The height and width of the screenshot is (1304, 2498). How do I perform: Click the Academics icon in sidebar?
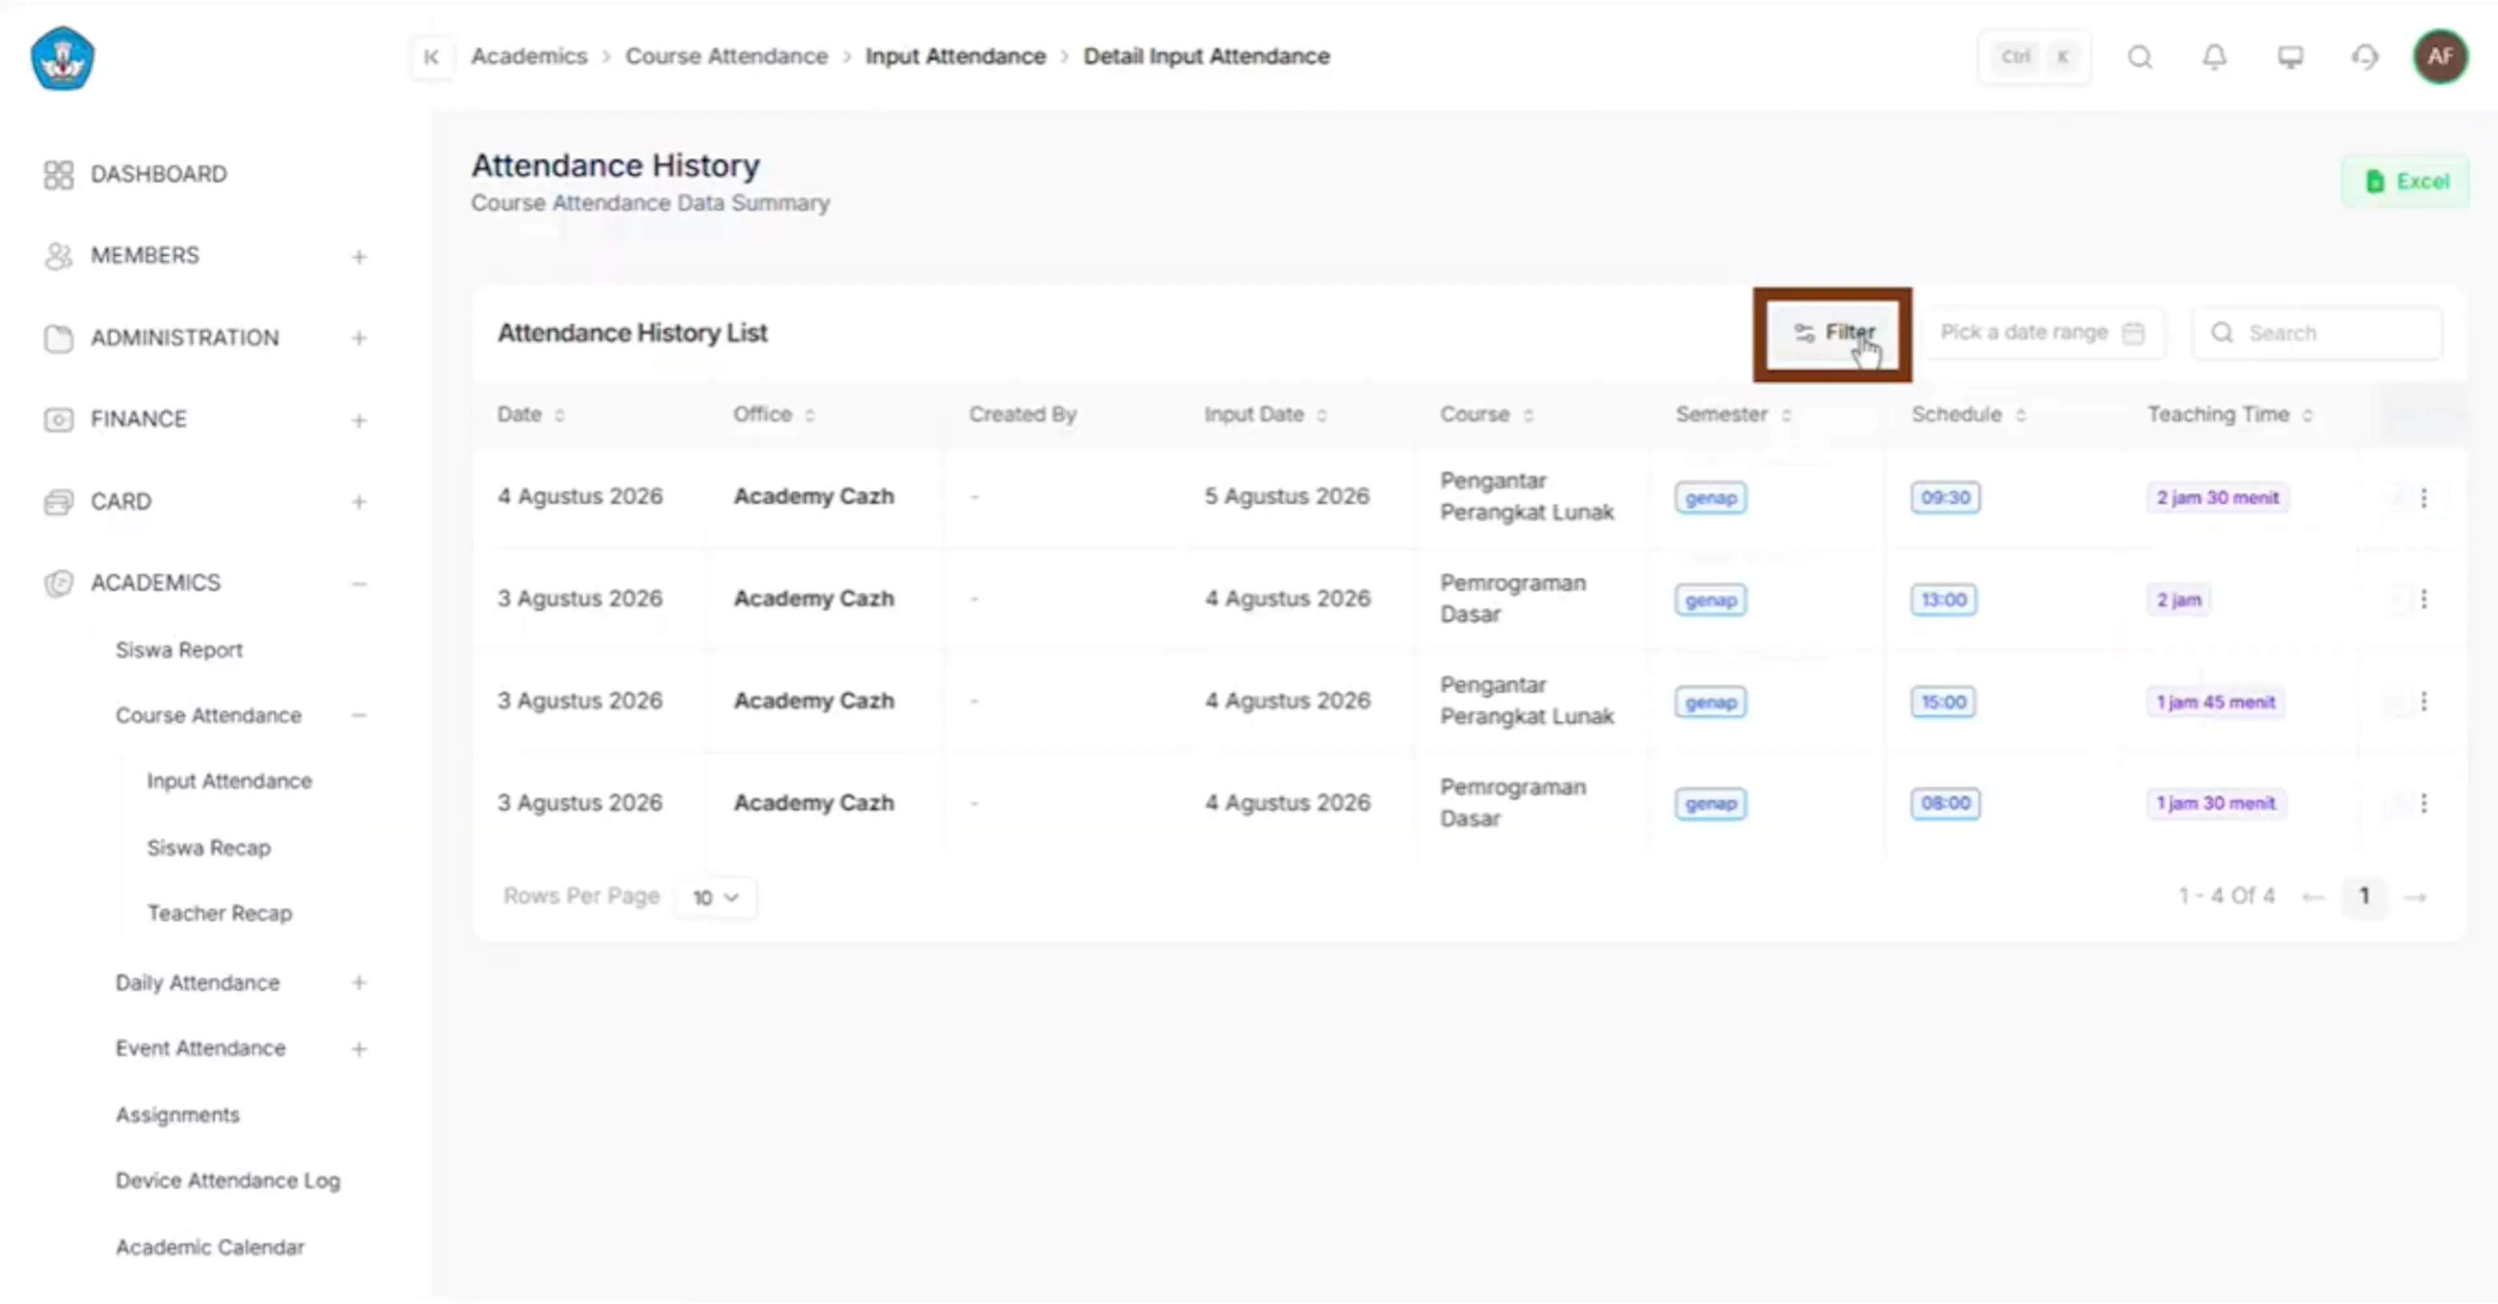58,583
